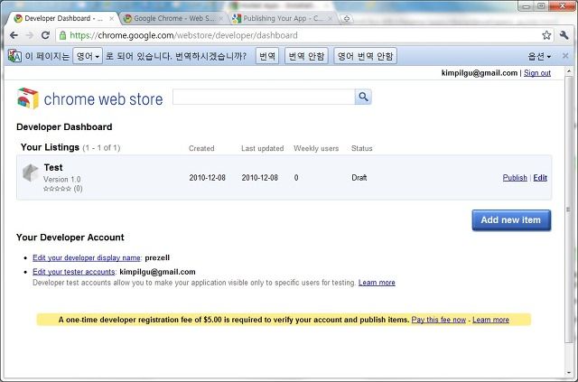The height and width of the screenshot is (382, 578).
Task: Click the 영어 번역 안함 button
Action: pos(365,56)
